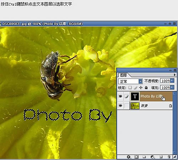Screen dimensions: 178x160
Task: Toggle lock position cross icon
Action: [x=141, y=88]
